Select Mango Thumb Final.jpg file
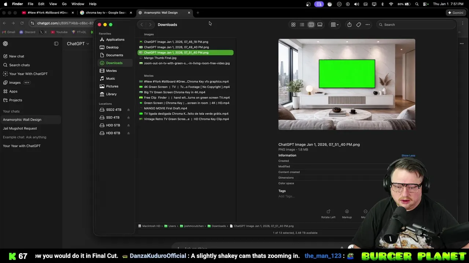Image resolution: width=469 pixels, height=263 pixels. (x=185, y=58)
